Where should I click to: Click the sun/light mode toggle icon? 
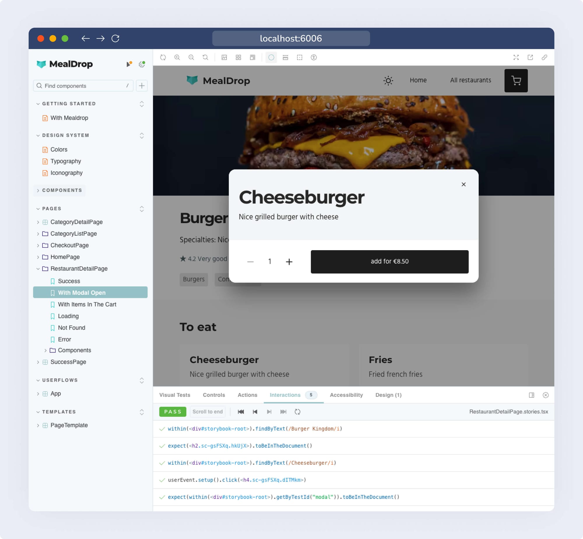(389, 80)
